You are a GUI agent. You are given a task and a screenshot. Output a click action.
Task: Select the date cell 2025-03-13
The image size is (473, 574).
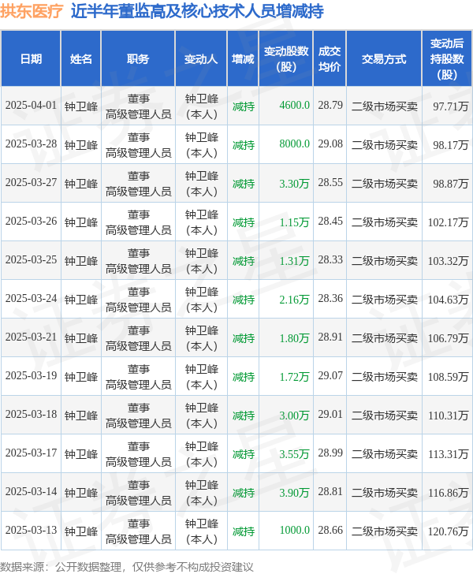click(31, 531)
